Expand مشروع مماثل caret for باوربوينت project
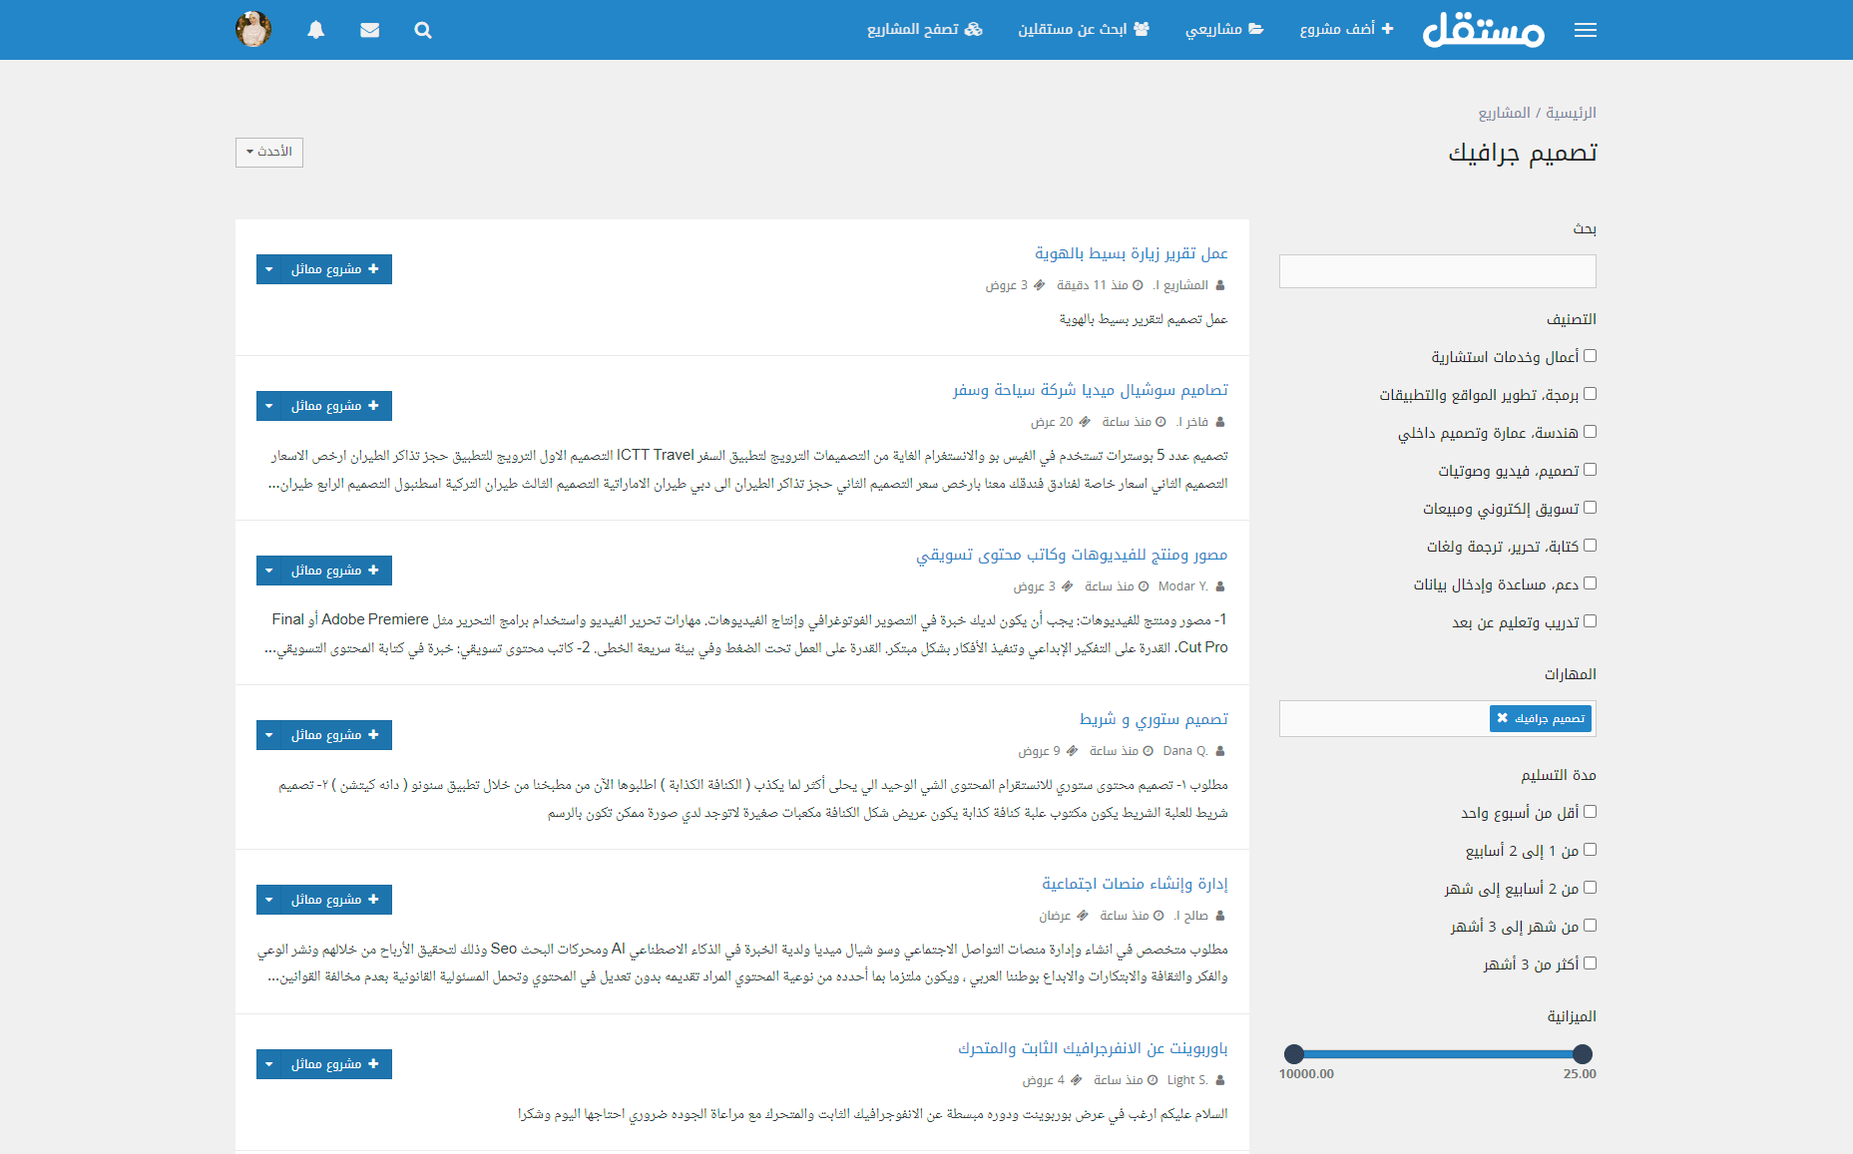This screenshot has height=1154, width=1853. (x=269, y=1064)
